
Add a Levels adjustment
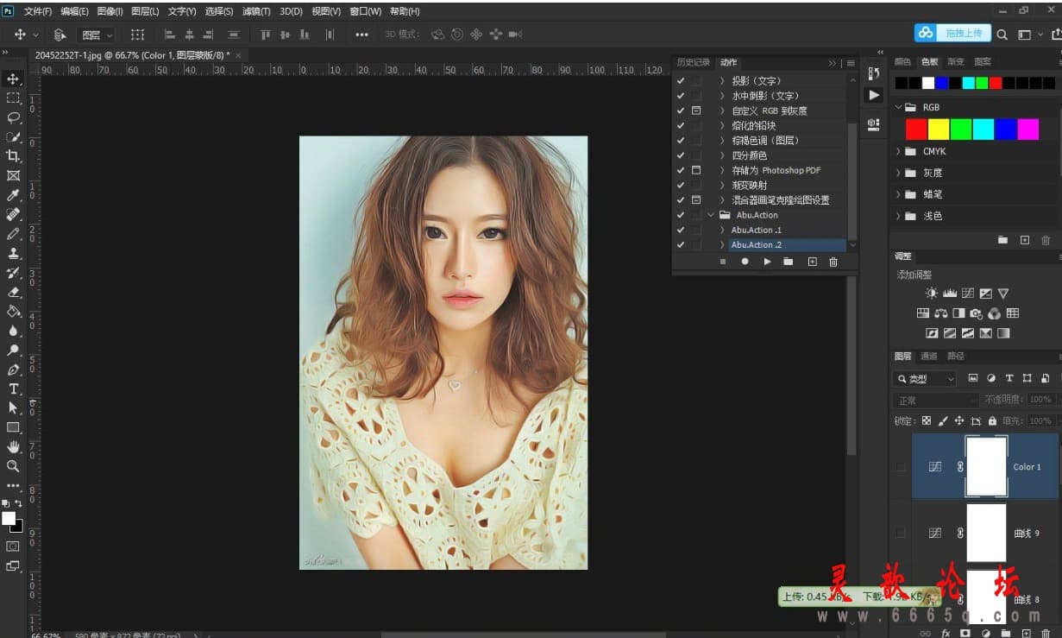[x=950, y=294]
